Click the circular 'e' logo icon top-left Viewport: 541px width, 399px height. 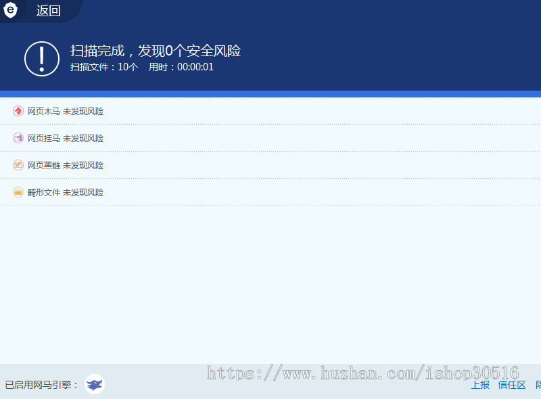coord(9,11)
